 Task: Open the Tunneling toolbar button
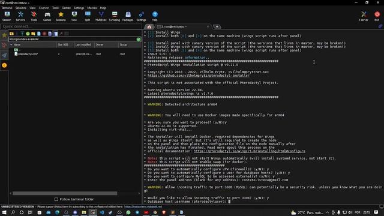coord(115,16)
